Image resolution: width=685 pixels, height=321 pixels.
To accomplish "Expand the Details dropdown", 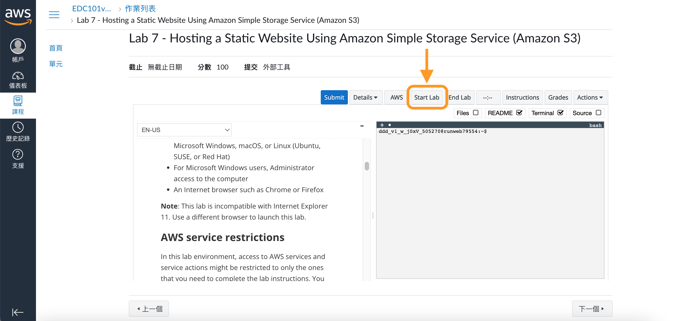I will tap(365, 97).
